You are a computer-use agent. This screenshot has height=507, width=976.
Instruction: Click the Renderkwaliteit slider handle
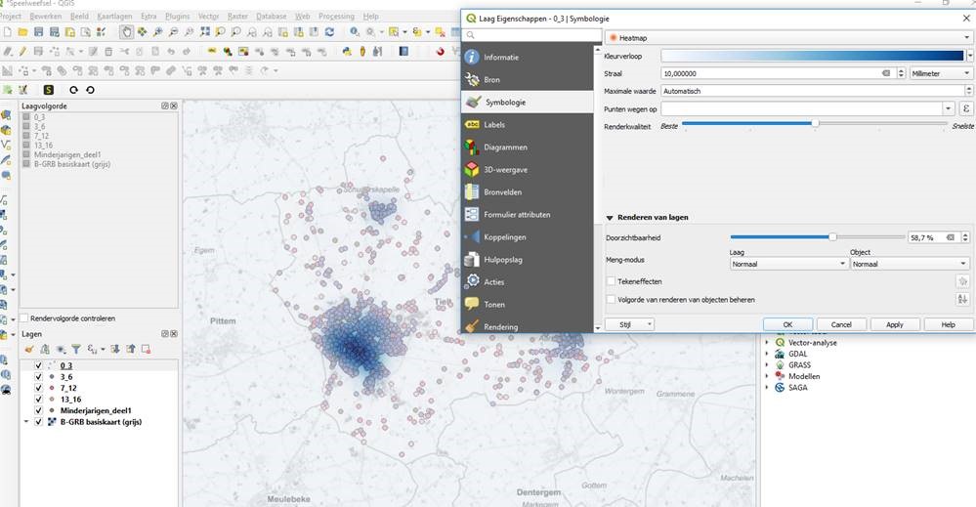click(815, 124)
